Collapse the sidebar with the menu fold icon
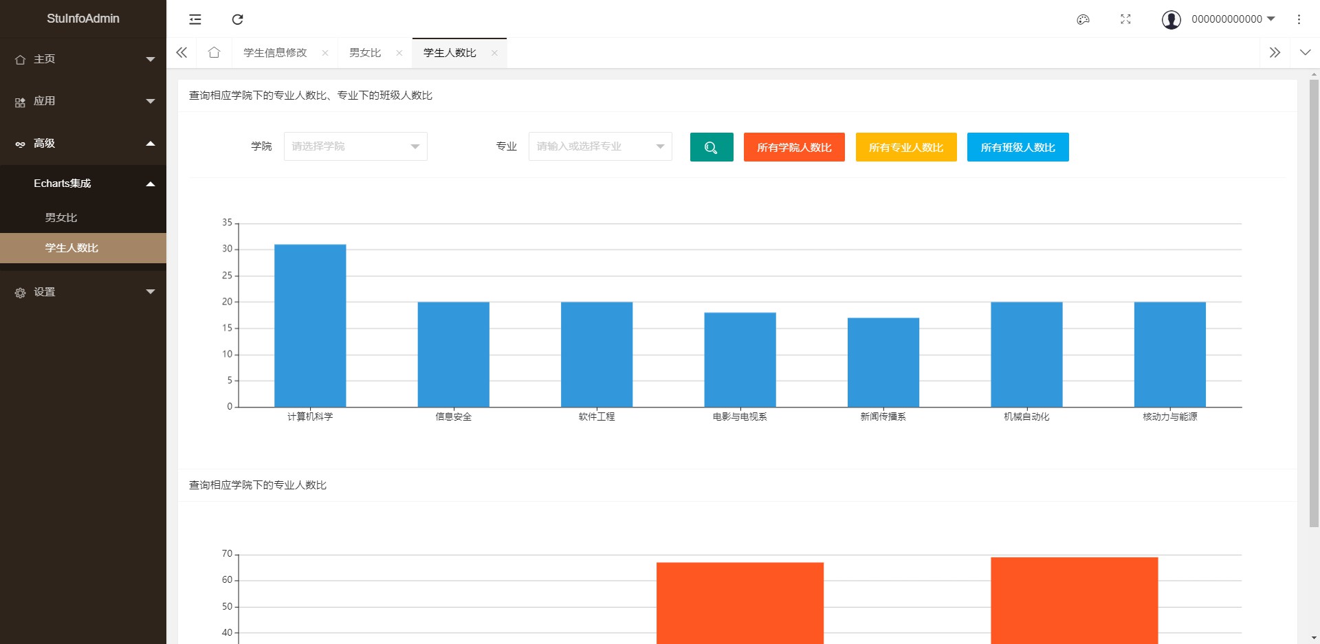This screenshot has width=1320, height=644. [195, 19]
